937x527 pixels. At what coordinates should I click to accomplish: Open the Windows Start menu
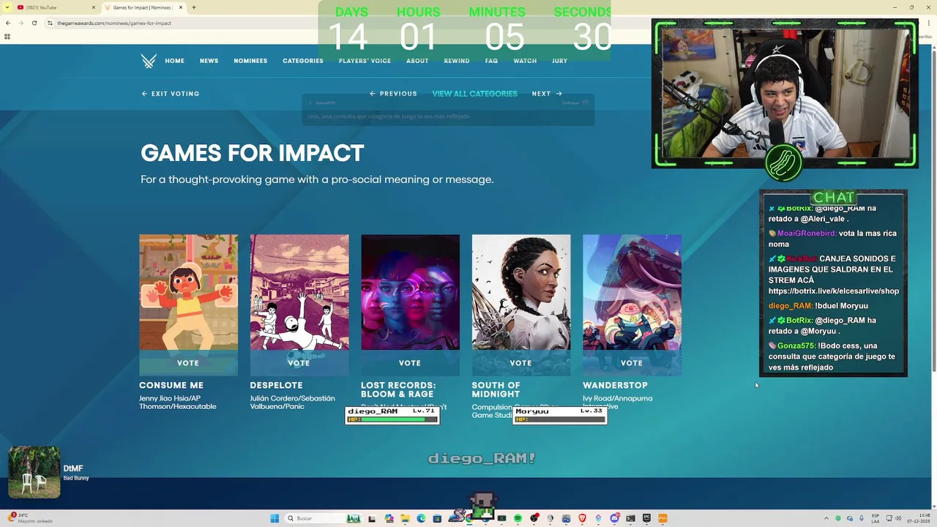point(275,518)
